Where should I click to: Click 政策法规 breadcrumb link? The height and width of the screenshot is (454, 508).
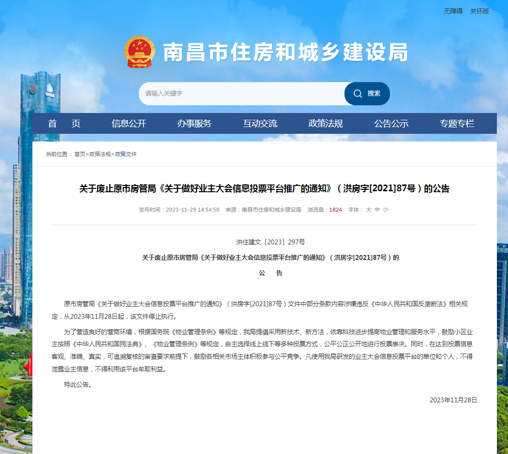[x=100, y=154]
